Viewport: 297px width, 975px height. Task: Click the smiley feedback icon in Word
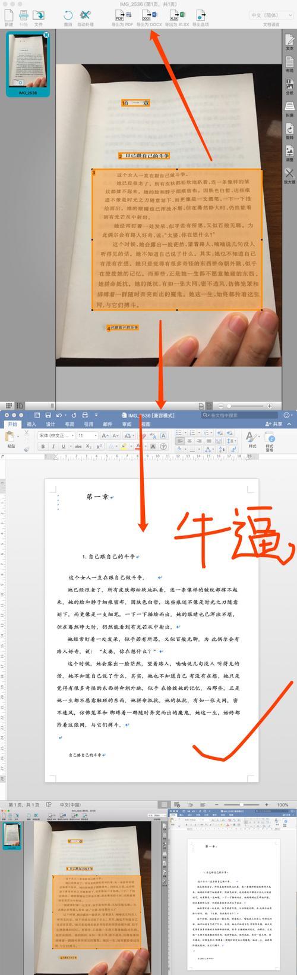pyautogui.click(x=287, y=415)
